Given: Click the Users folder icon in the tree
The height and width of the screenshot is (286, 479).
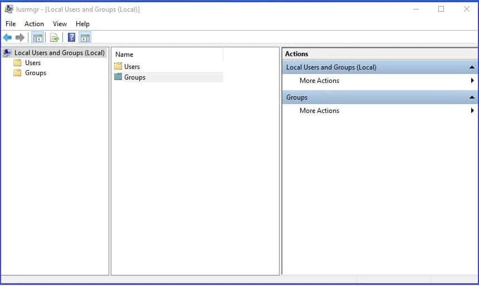Looking at the screenshot, I should coord(17,63).
